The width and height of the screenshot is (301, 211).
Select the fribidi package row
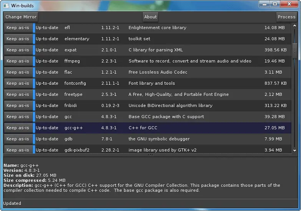(x=154, y=105)
